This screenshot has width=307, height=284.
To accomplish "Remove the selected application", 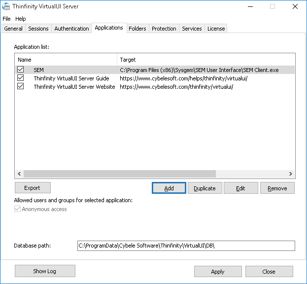I will 277,188.
